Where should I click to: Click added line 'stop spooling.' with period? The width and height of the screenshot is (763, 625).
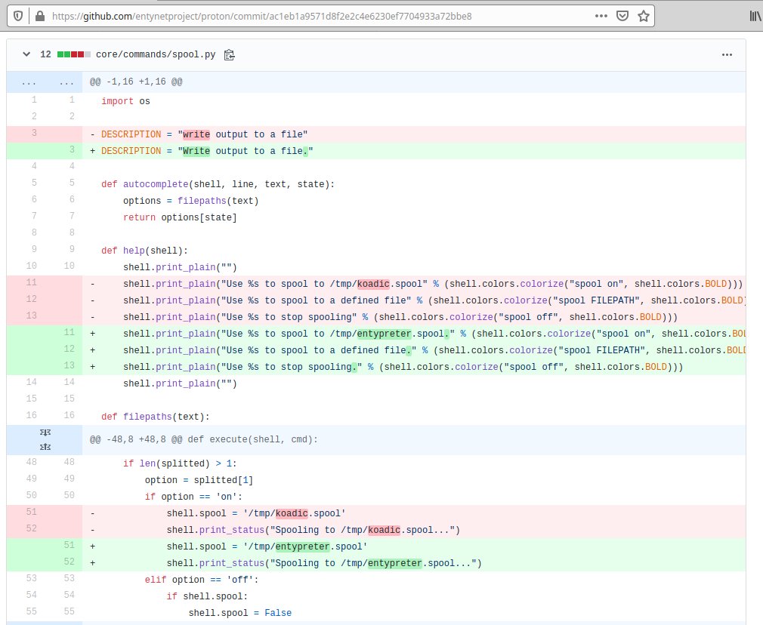[x=376, y=367]
